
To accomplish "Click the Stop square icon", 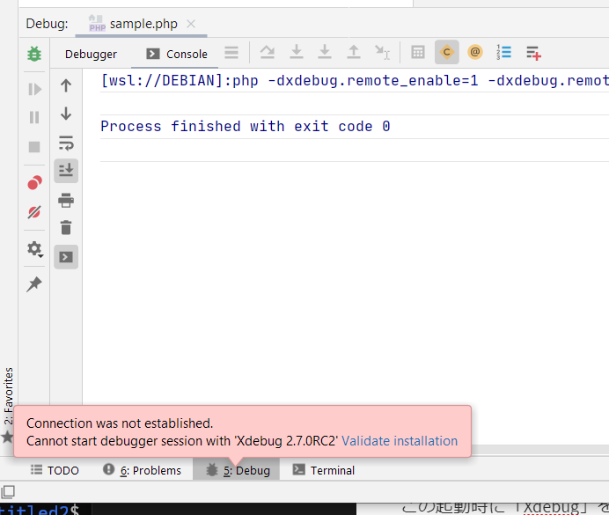I will (x=34, y=147).
